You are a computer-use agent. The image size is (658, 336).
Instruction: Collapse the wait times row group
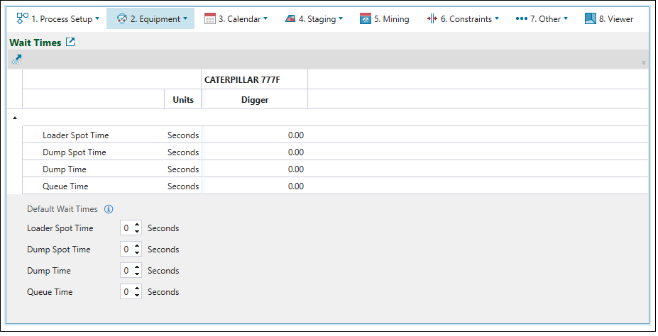(16, 118)
